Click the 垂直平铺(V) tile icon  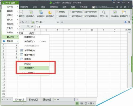pyautogui.click(x=22, y=55)
